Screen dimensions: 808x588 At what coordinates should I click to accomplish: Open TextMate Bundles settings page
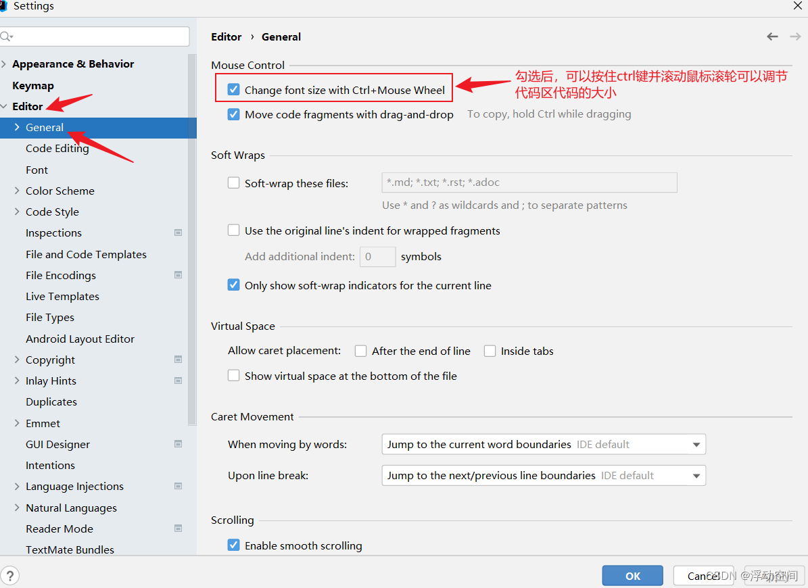[70, 549]
